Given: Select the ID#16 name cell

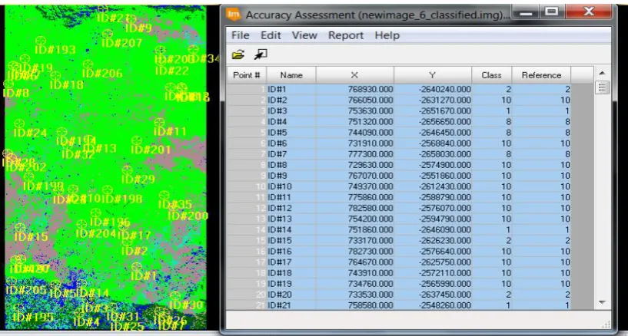Looking at the screenshot, I should (x=291, y=251).
